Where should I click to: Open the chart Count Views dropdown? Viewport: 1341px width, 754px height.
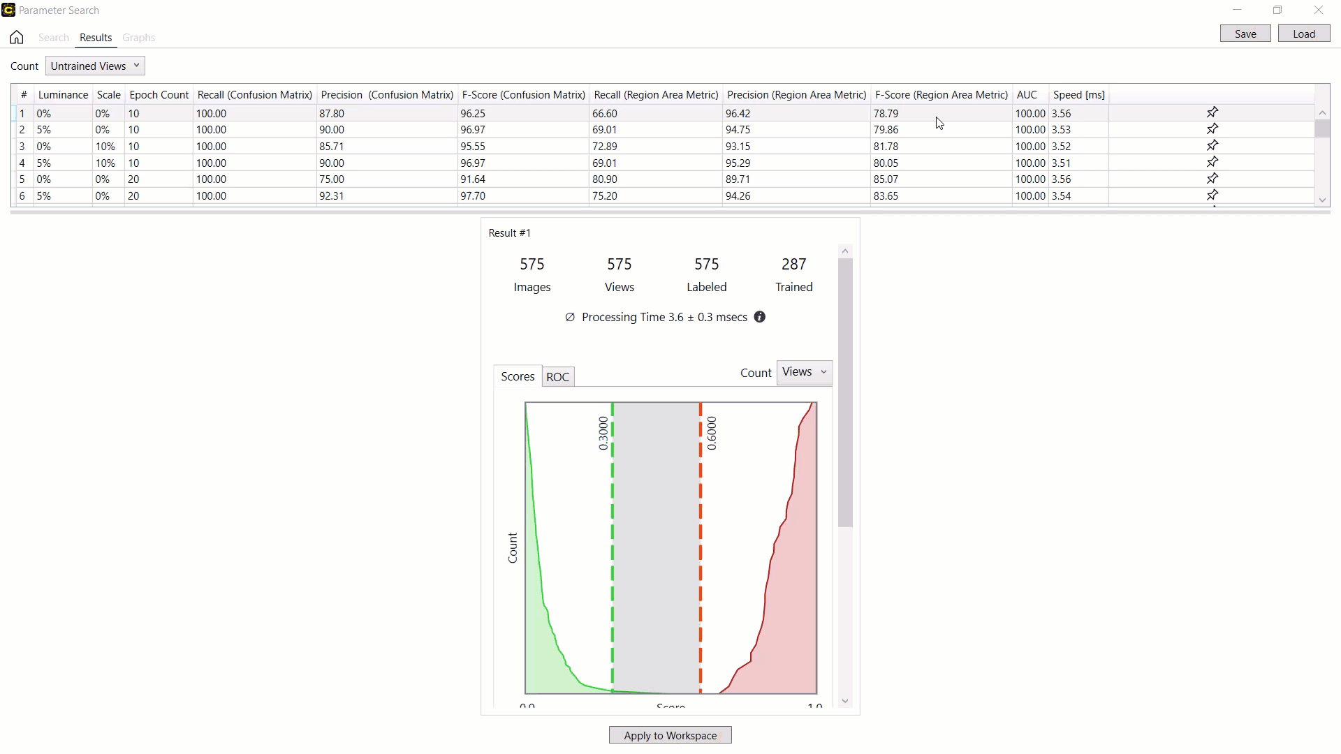[x=805, y=372]
